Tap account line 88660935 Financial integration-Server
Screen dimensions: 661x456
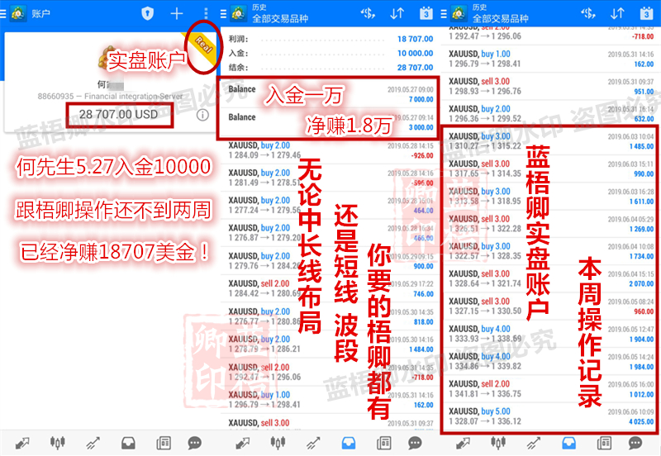click(x=111, y=97)
